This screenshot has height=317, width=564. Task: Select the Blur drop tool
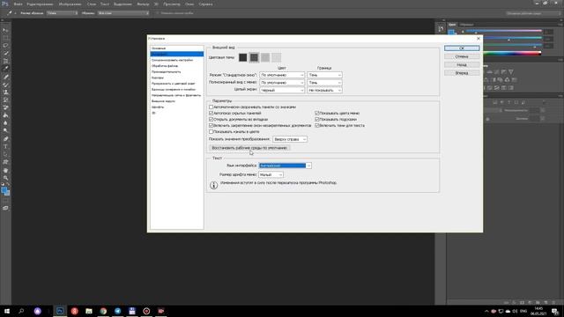[5, 123]
